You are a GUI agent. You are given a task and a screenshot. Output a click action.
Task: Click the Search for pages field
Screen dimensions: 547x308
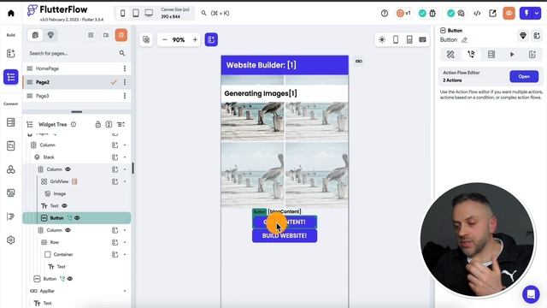click(77, 53)
